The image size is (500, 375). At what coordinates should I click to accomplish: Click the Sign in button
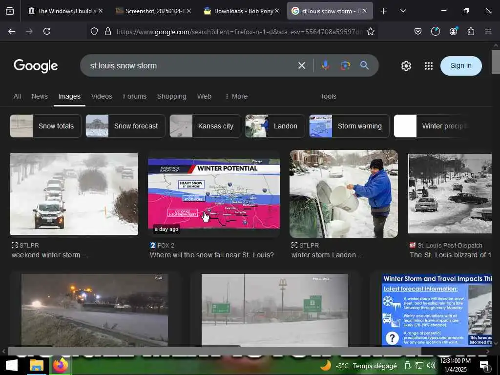click(x=461, y=66)
